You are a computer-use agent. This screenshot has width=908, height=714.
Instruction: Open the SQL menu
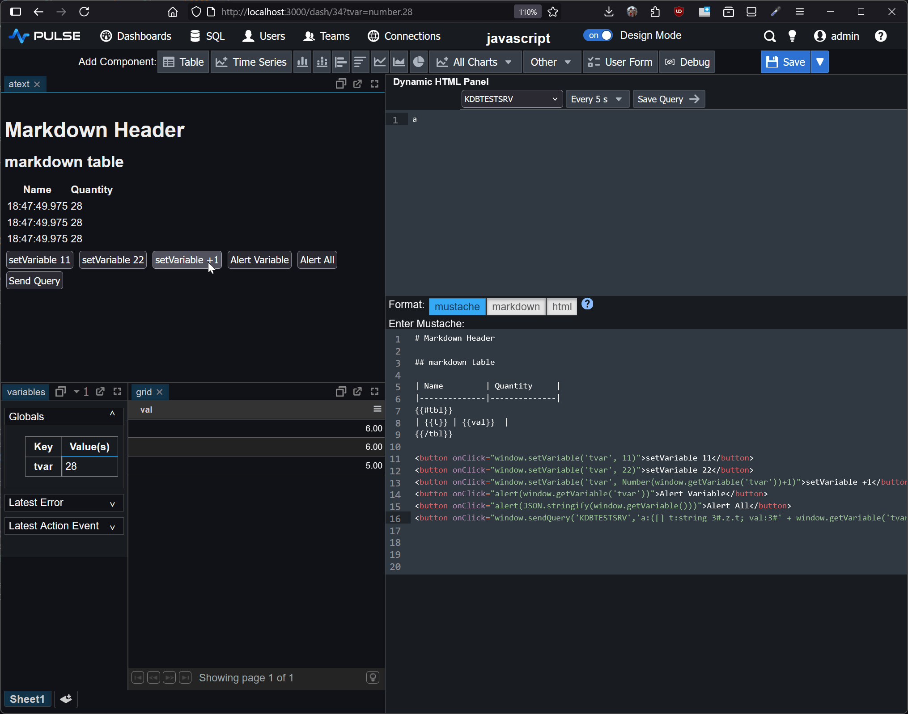pyautogui.click(x=207, y=36)
